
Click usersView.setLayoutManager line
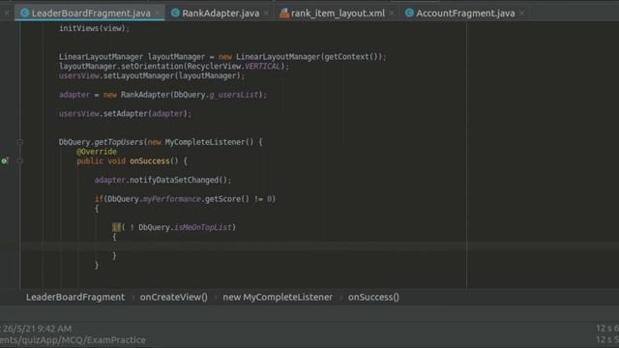pos(152,75)
